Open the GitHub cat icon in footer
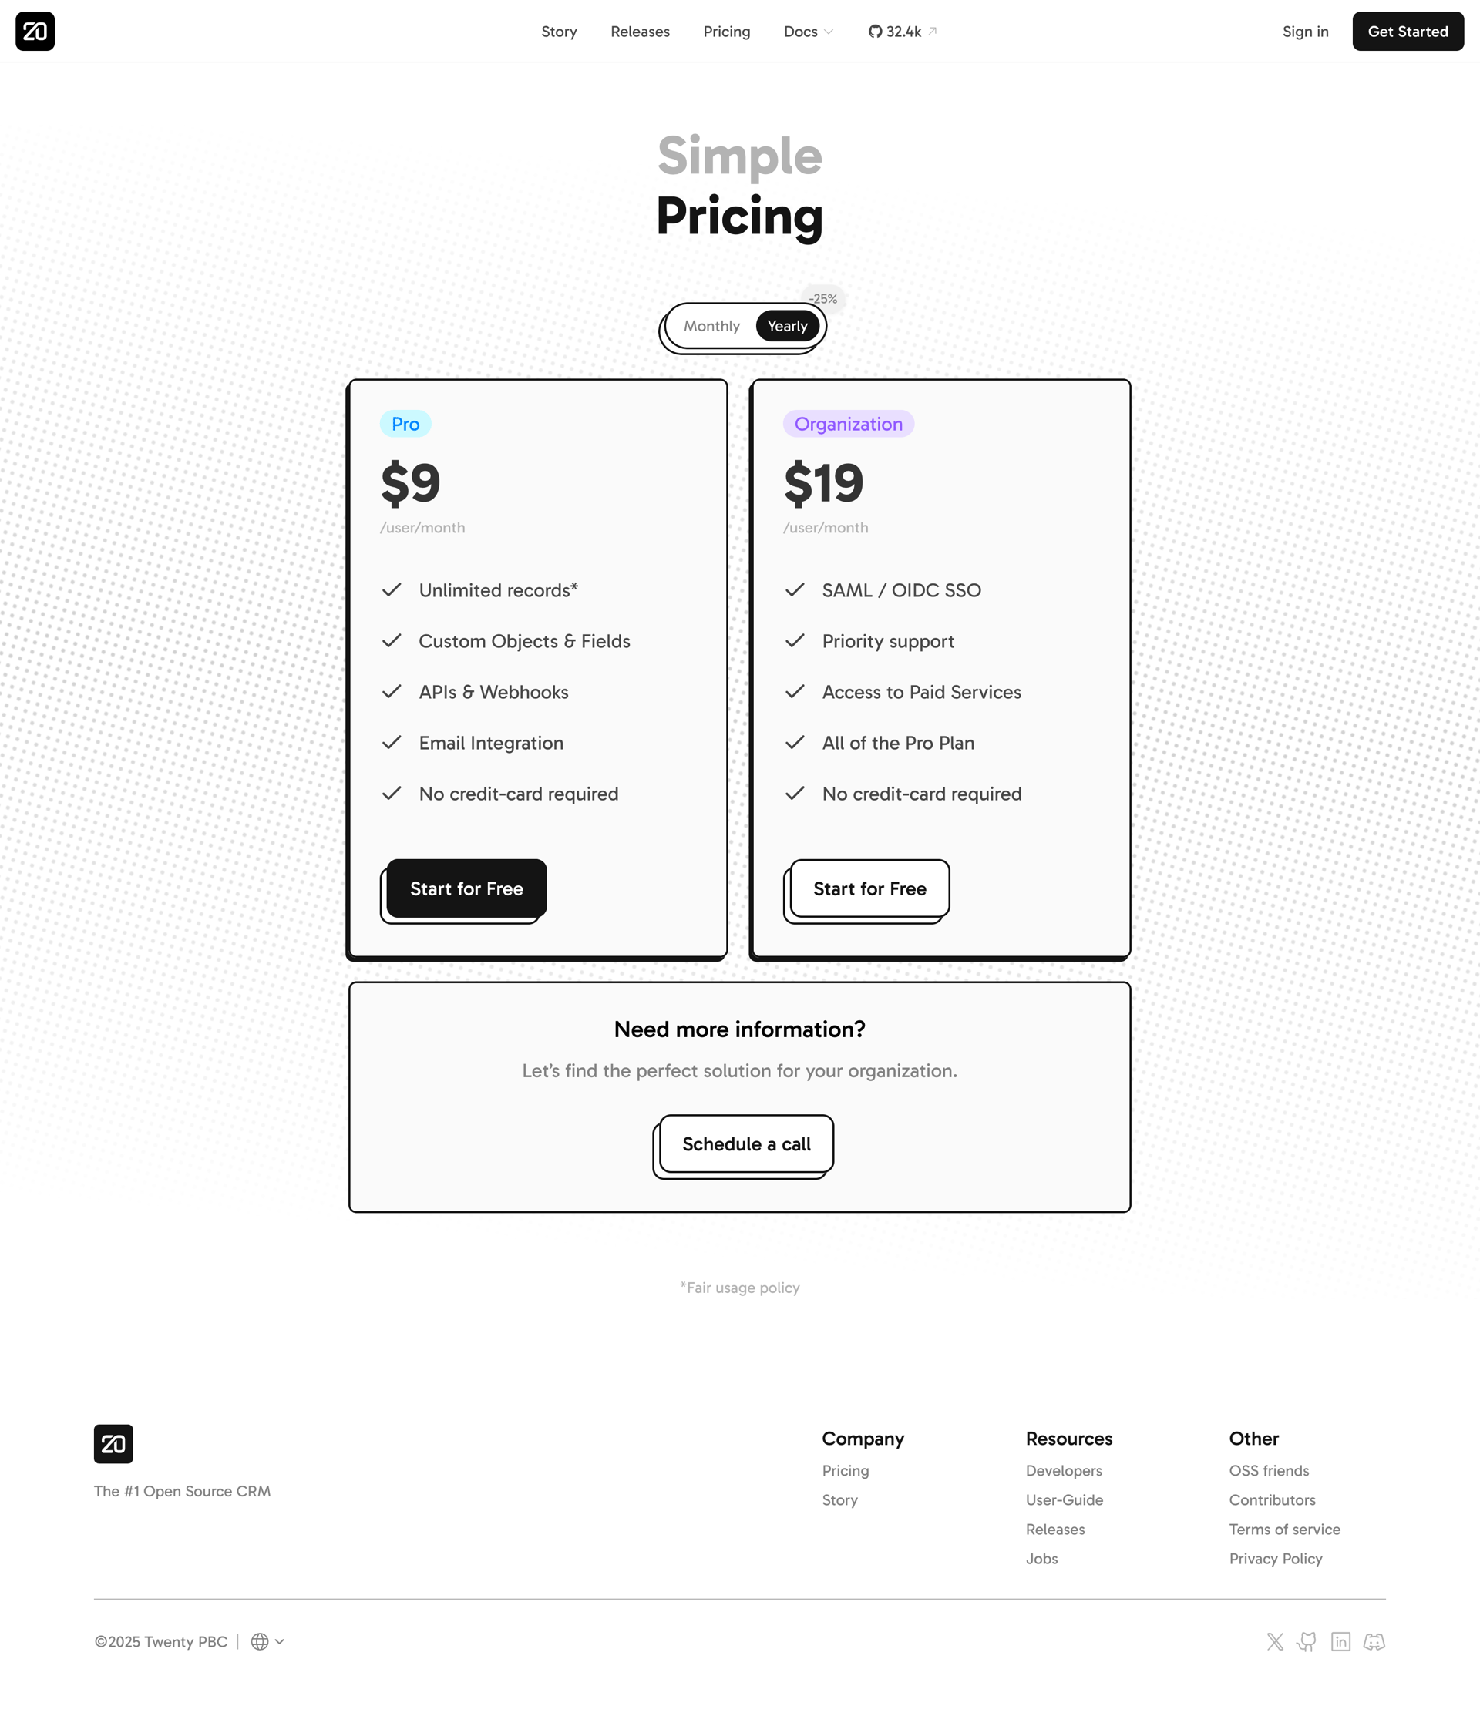Viewport: 1480px width, 1716px height. 1307,1641
